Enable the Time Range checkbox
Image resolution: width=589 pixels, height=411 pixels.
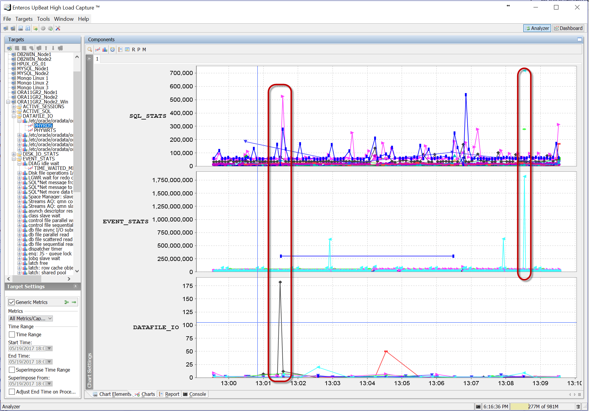tap(12, 334)
